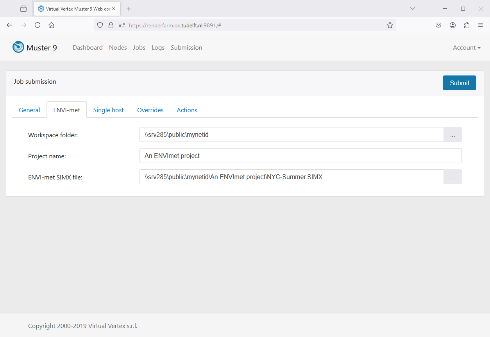Click the site security padlock icon
The image size is (490, 337).
111,25
